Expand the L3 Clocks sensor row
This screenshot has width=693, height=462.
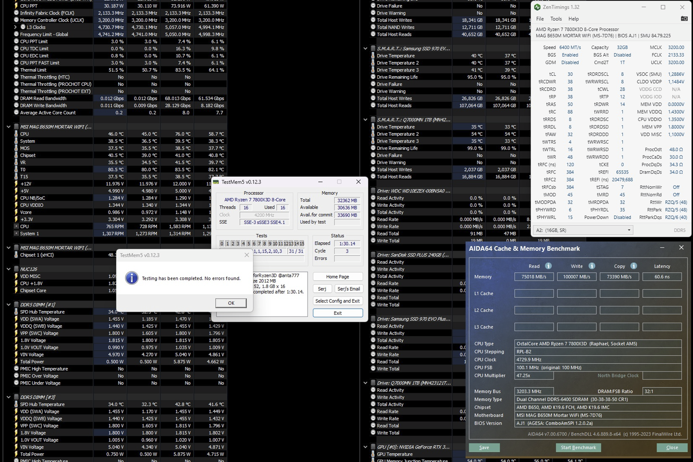pos(16,27)
